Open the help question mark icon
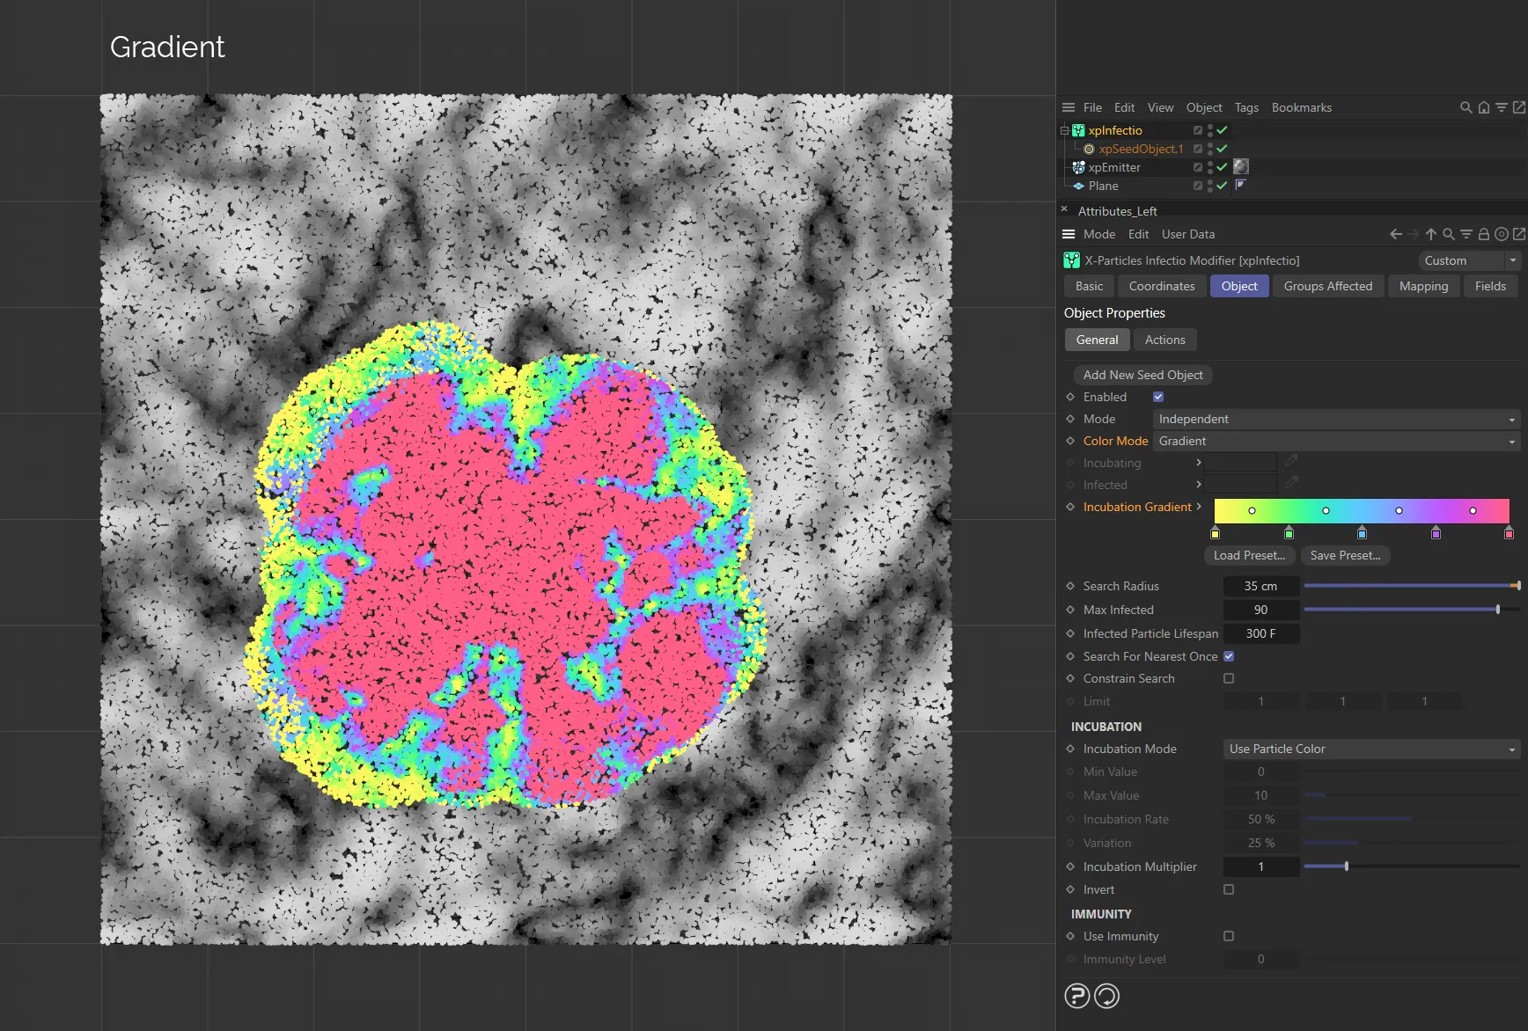Screen dimensions: 1528x1031 coord(1077,996)
